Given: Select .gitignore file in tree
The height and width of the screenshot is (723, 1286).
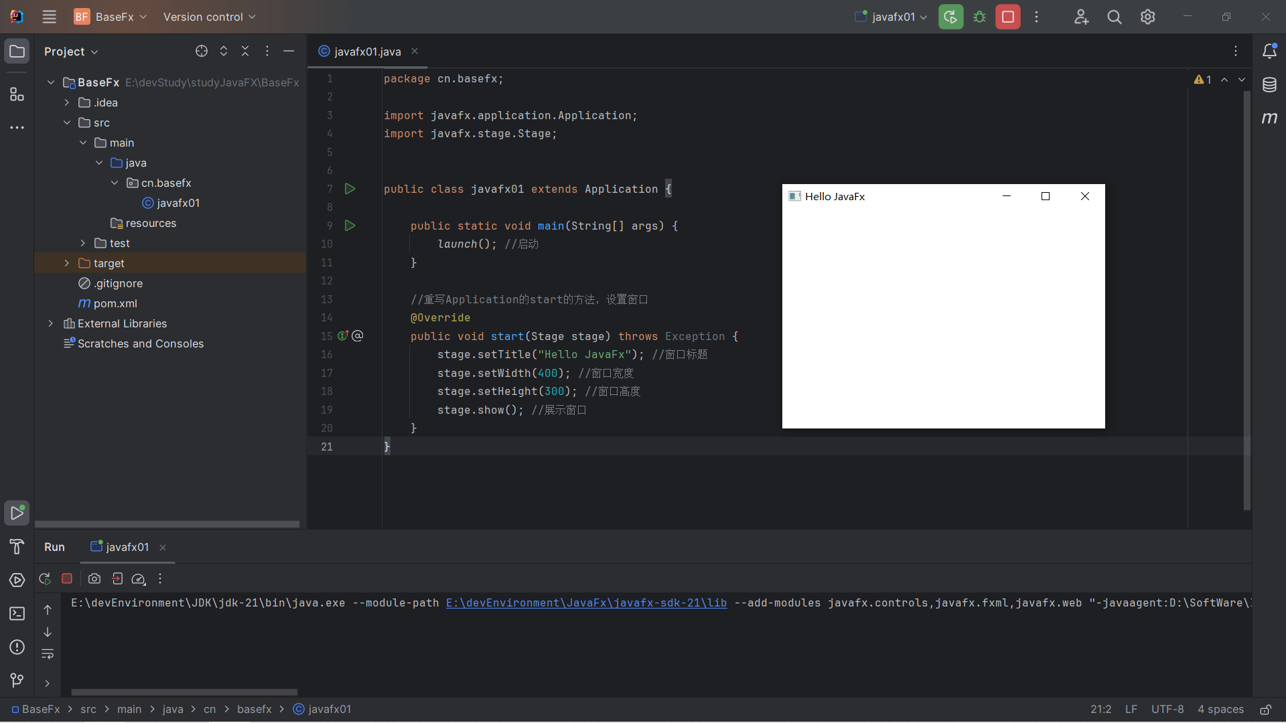Looking at the screenshot, I should (x=118, y=283).
